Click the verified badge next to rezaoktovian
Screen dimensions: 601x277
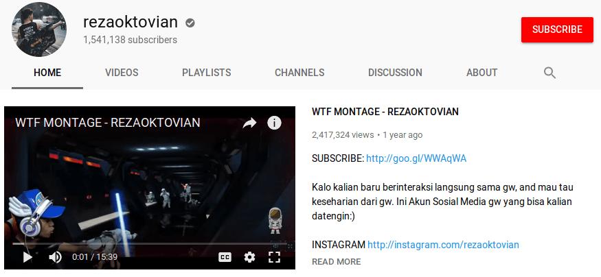point(190,23)
